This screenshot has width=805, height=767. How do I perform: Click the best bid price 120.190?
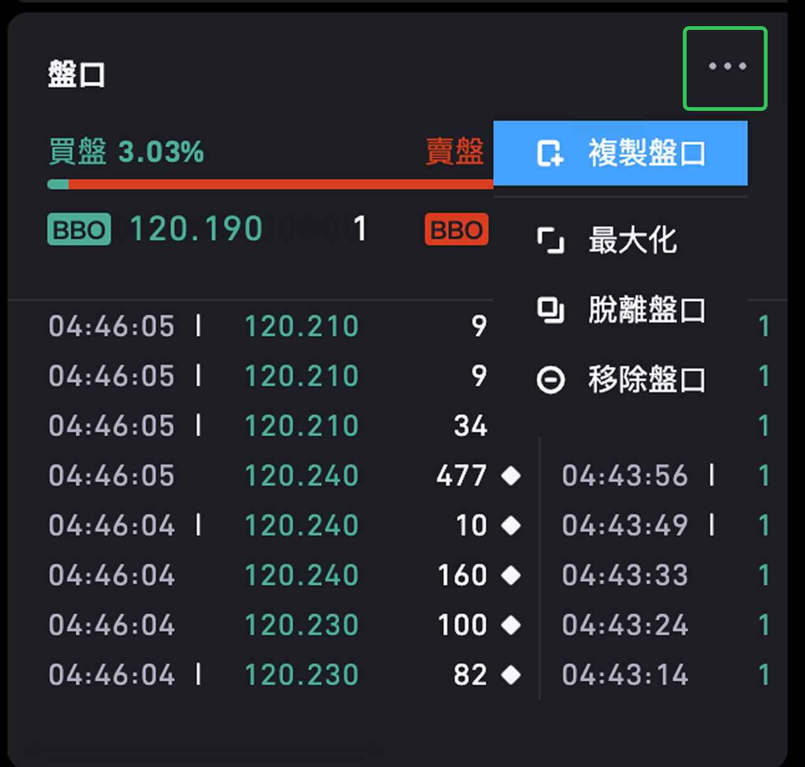[196, 229]
